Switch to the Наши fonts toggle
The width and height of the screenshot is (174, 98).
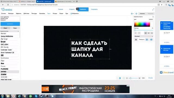pyautogui.click(x=5, y=28)
